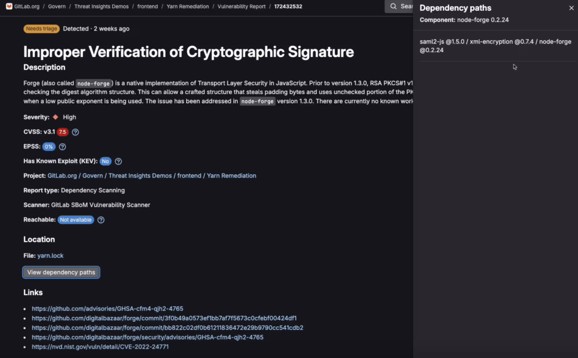Click the Not available reachable badge

(x=76, y=220)
